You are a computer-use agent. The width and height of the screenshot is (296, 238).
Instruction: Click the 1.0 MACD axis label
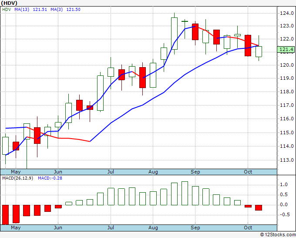click(284, 184)
